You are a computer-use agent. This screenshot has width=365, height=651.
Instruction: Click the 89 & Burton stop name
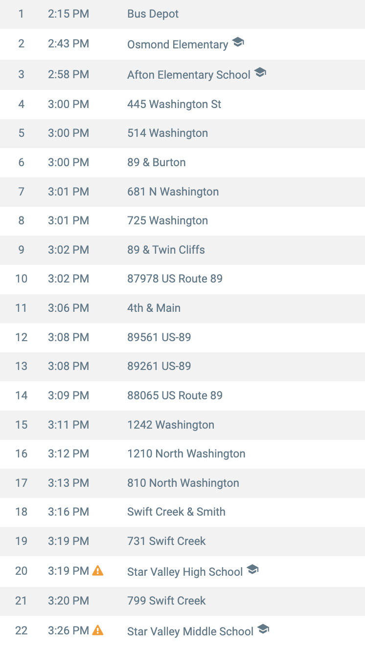tap(157, 162)
